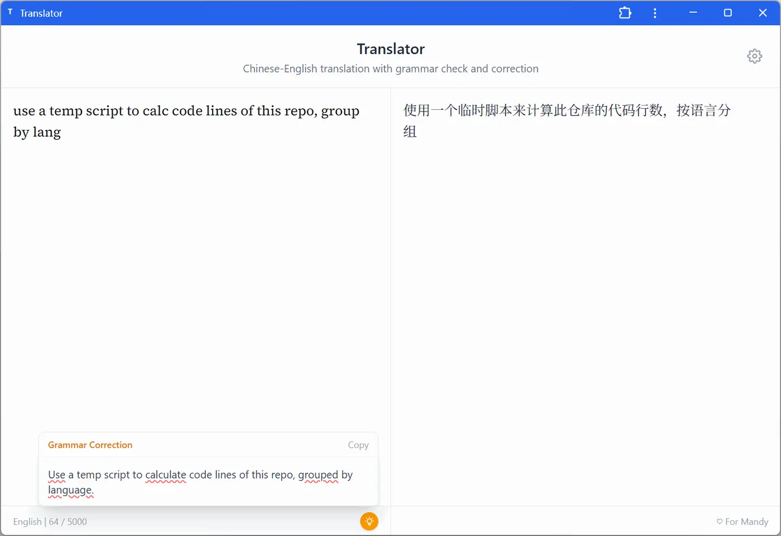Click the corrected sentence in Grammar Correction
781x536 pixels.
200,482
